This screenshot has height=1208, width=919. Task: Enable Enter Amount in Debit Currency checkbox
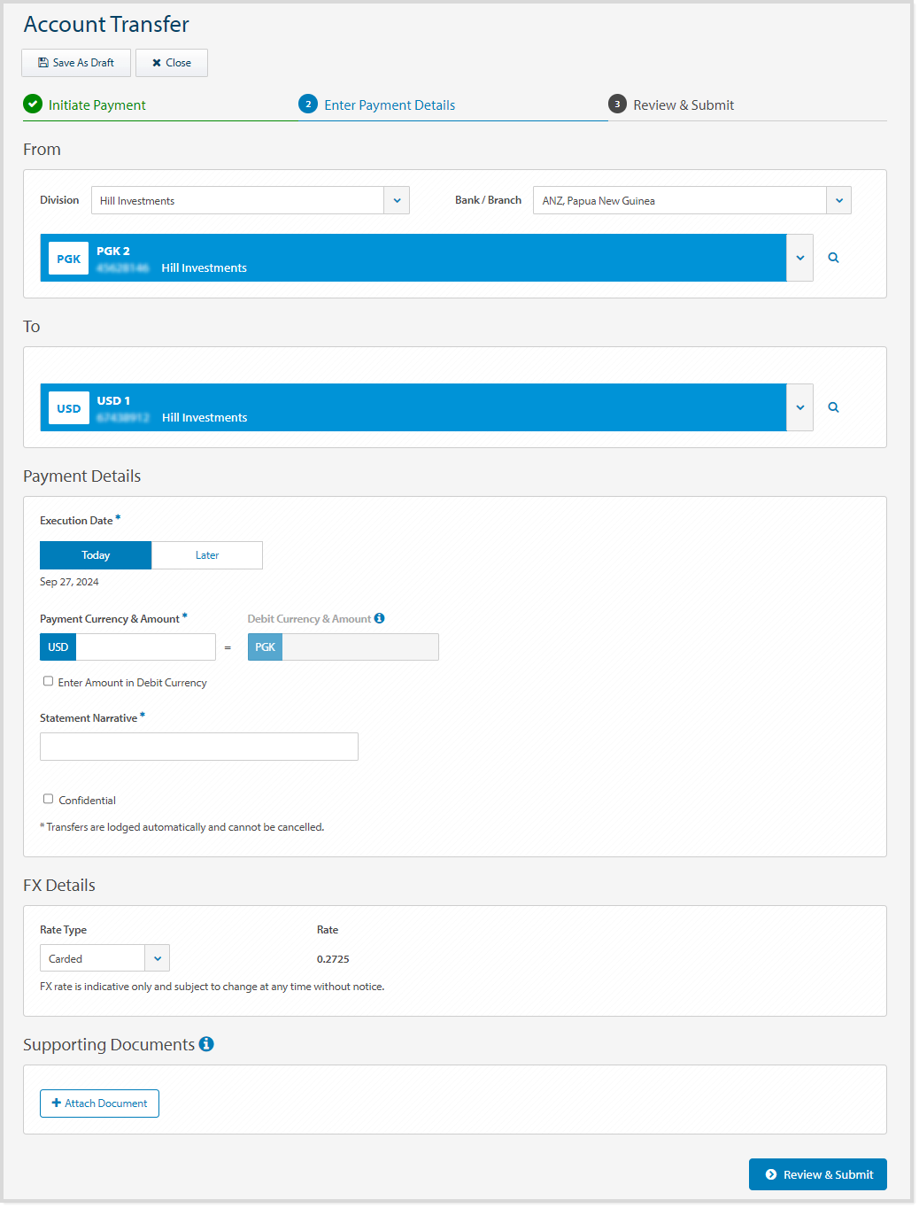pyautogui.click(x=49, y=681)
